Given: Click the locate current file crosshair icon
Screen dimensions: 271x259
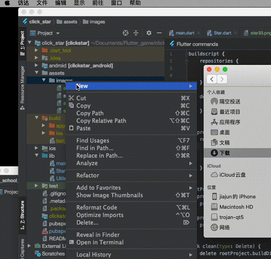Looking at the screenshot, I should pyautogui.click(x=126, y=33).
